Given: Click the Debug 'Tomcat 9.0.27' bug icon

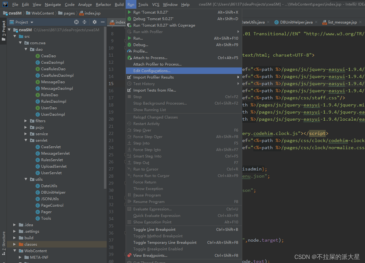Looking at the screenshot, I should pyautogui.click(x=129, y=19).
